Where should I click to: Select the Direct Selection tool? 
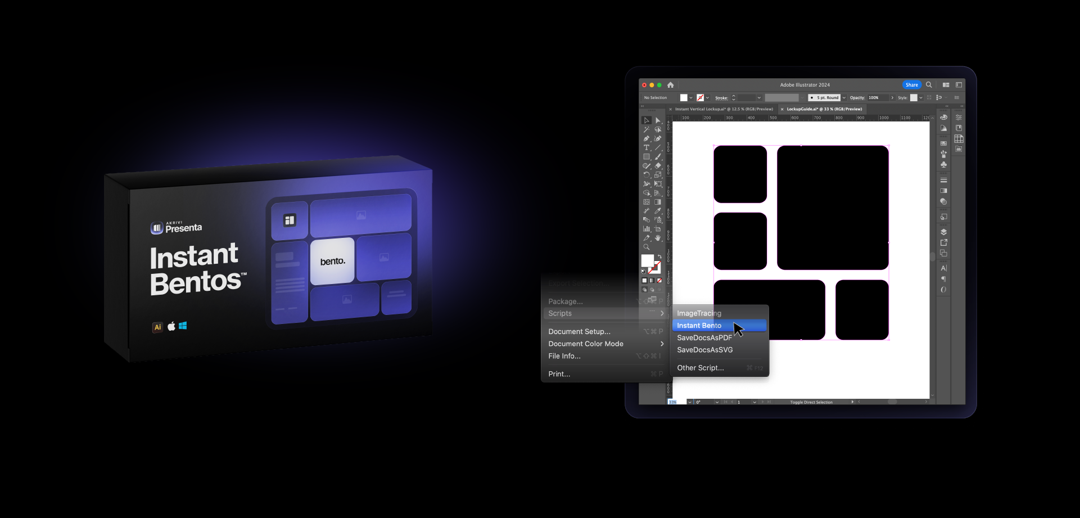[x=658, y=120]
